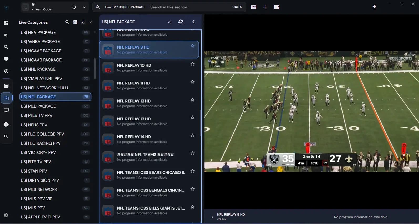The width and height of the screenshot is (419, 224).
Task: Star NFL TEAMS| CBS BEARS CHICAGO IL
Action: click(x=192, y=171)
